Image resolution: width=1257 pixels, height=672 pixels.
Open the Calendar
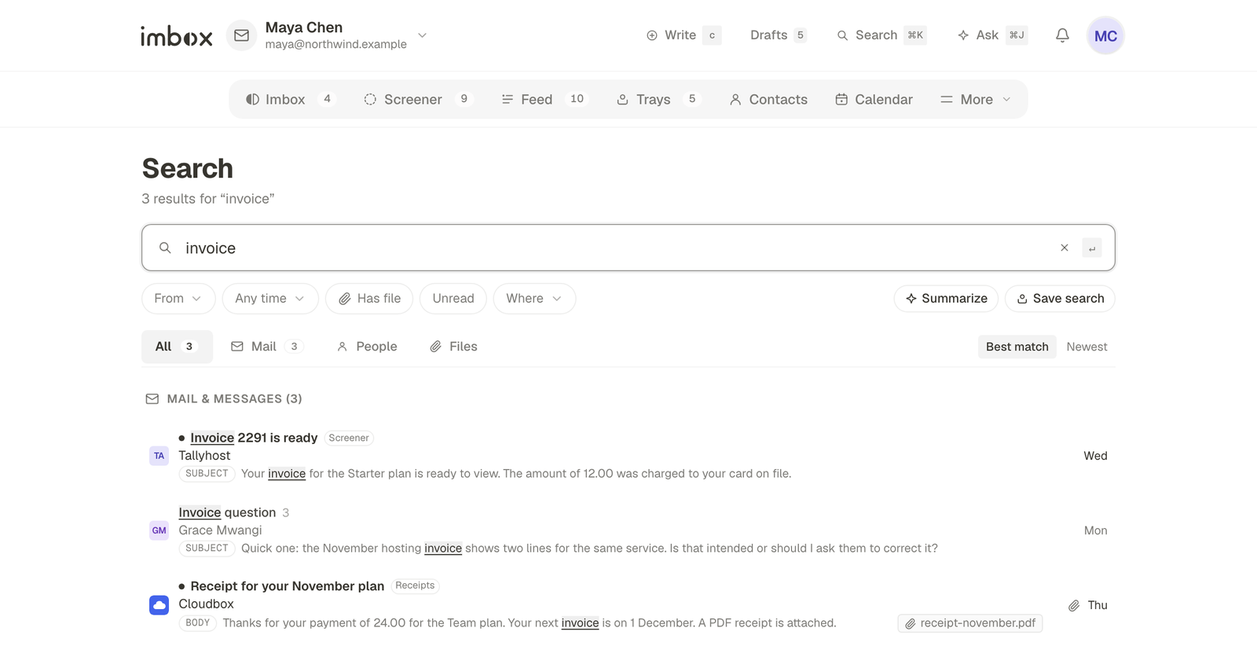[x=874, y=99]
